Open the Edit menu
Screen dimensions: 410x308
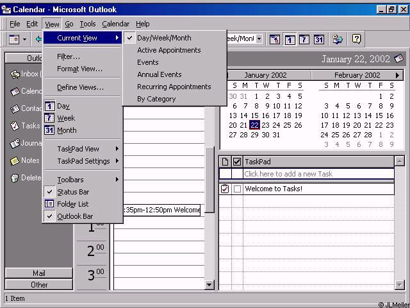(x=32, y=24)
